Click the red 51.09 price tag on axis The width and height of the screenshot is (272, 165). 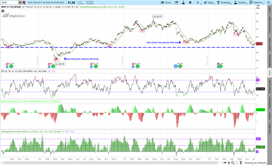point(259,44)
